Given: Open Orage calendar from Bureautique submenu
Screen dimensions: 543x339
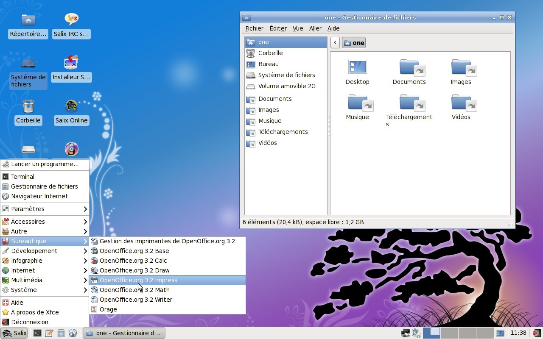Looking at the screenshot, I should 167,309.
